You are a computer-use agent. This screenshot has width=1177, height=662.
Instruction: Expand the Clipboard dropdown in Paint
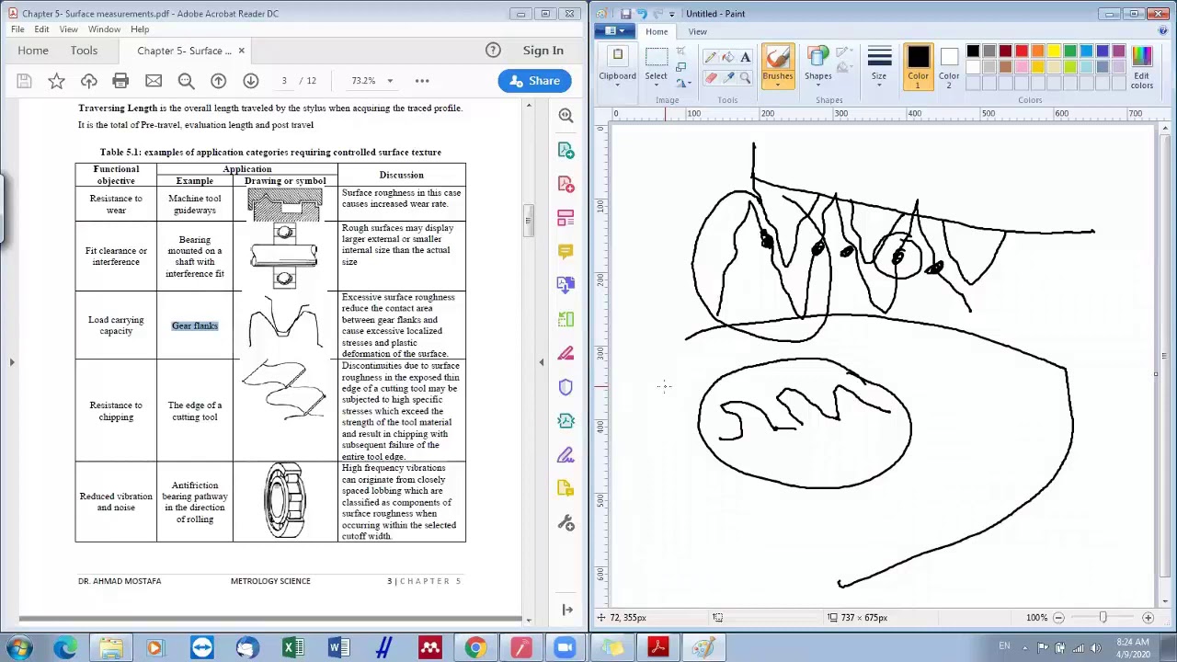point(618,85)
